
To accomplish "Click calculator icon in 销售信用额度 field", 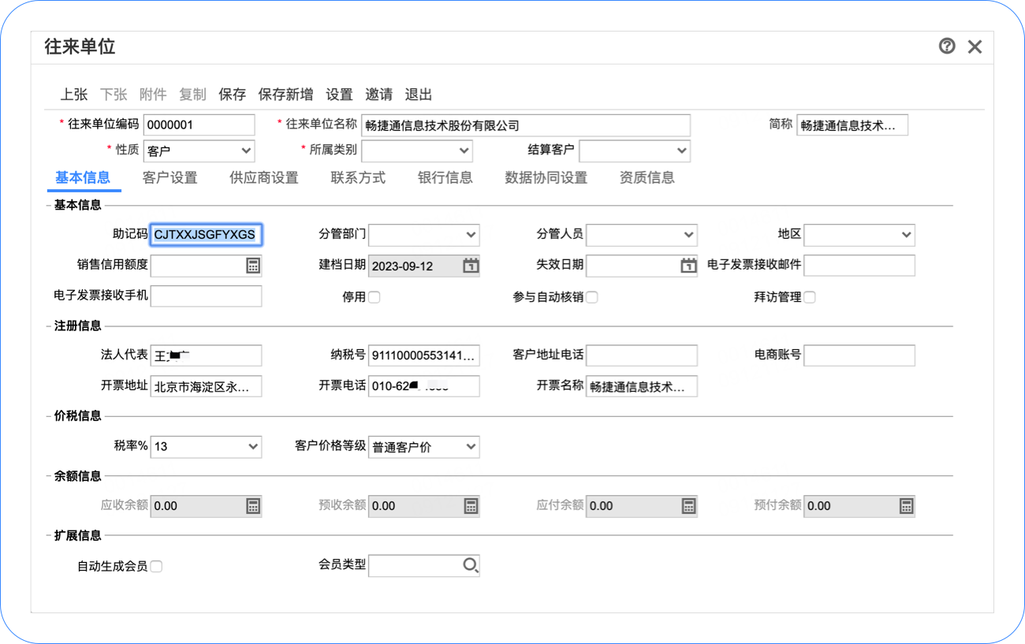I will tap(253, 266).
